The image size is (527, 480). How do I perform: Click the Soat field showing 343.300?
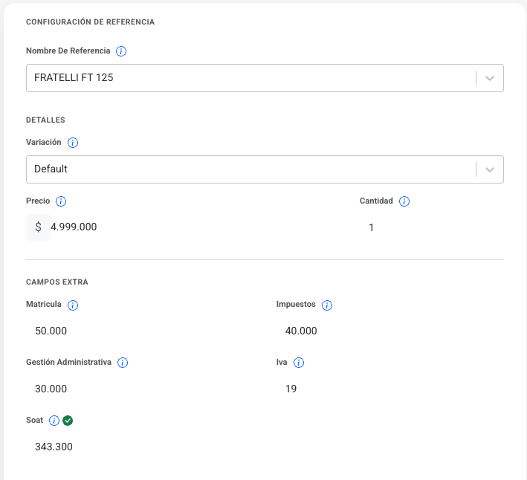141,447
